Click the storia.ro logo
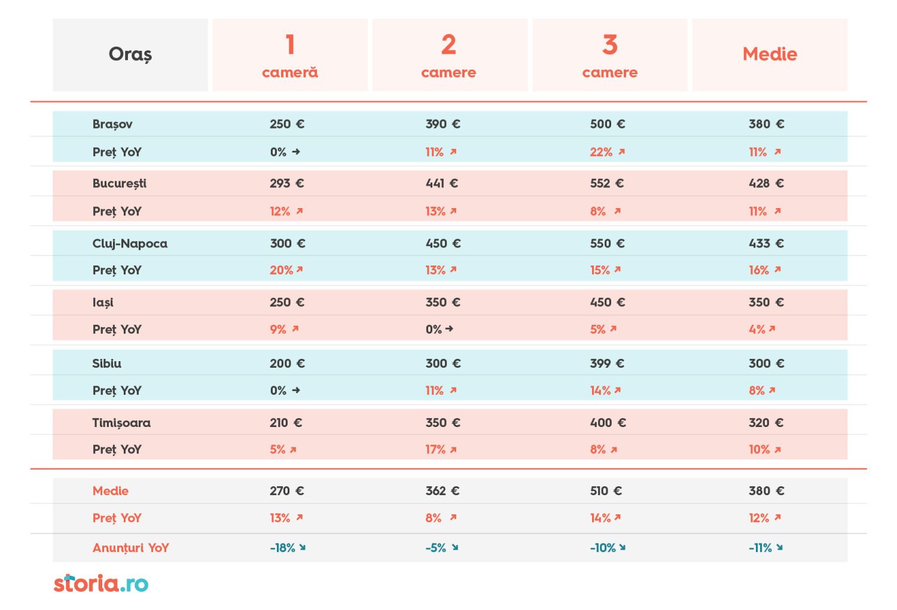 coord(101,583)
